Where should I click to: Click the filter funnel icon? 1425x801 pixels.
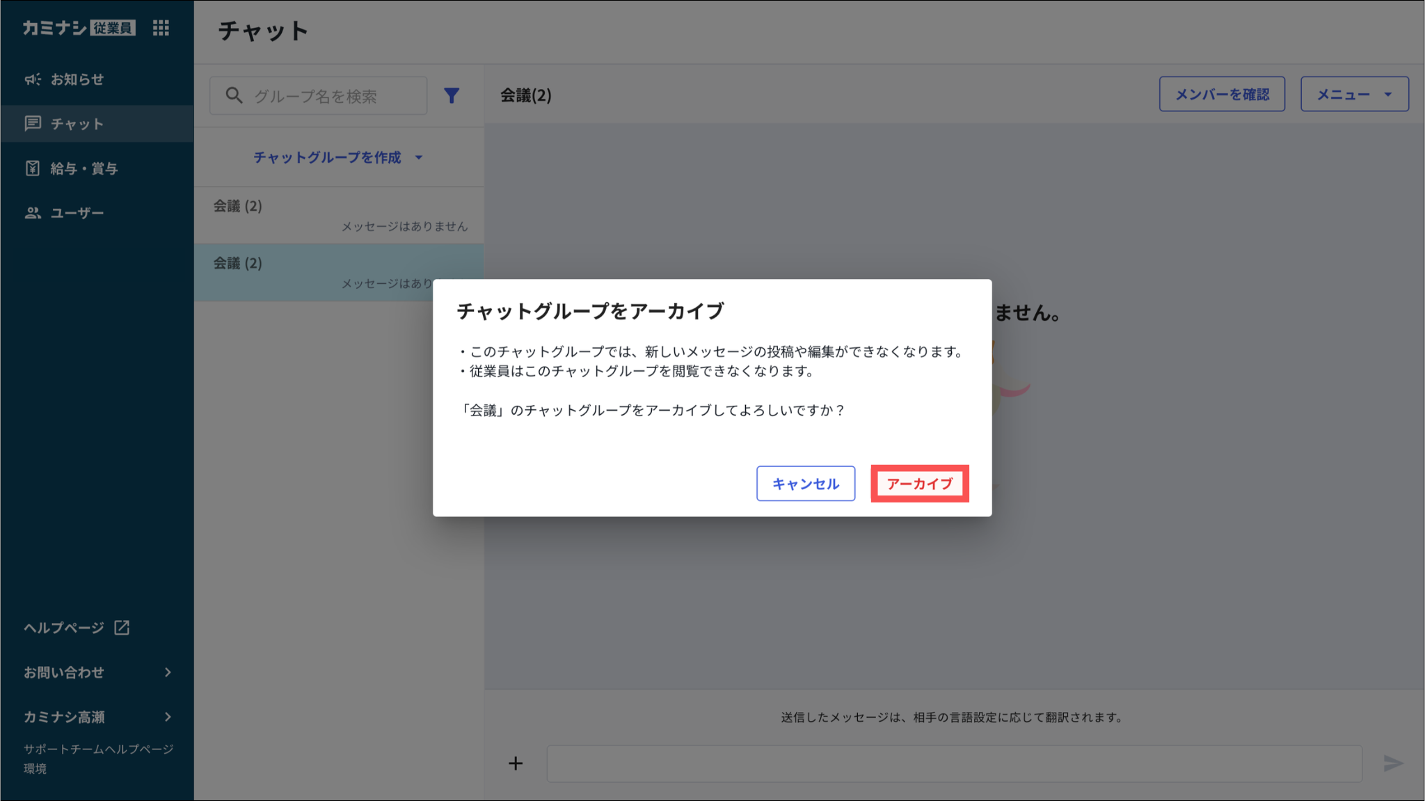click(x=452, y=95)
